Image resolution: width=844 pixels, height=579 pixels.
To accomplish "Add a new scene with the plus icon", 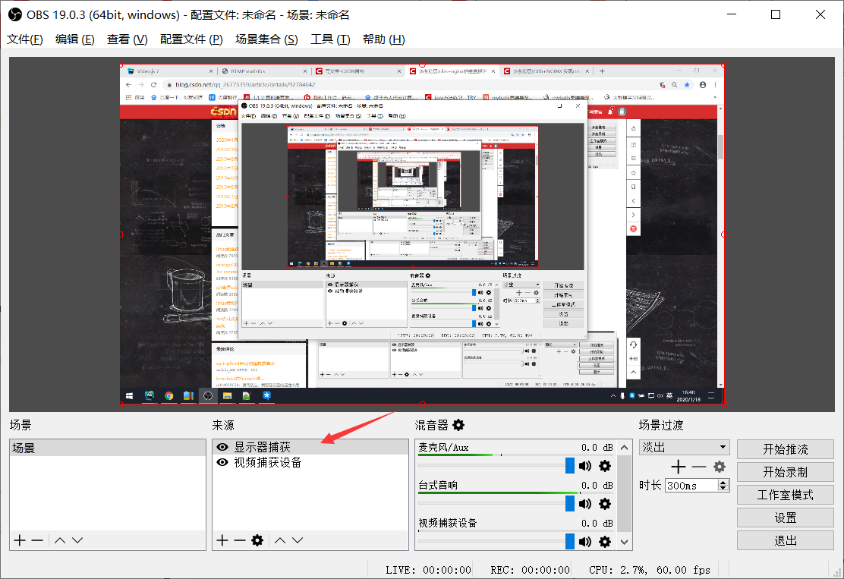I will click(x=18, y=540).
